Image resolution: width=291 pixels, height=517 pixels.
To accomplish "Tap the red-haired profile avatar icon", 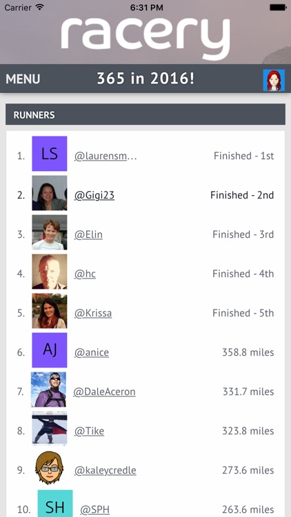I will [274, 80].
